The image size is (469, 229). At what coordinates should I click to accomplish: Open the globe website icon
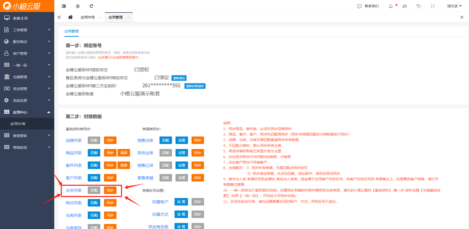[78, 6]
